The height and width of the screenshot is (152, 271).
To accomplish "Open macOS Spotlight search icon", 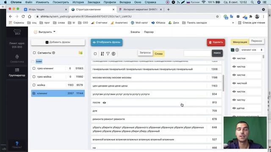I will [252, 2].
